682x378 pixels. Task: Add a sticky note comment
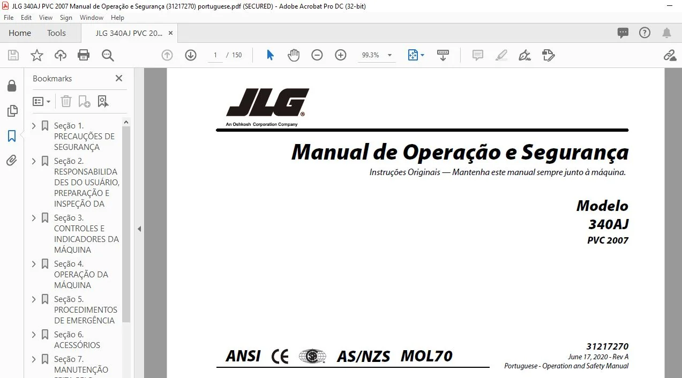click(478, 55)
